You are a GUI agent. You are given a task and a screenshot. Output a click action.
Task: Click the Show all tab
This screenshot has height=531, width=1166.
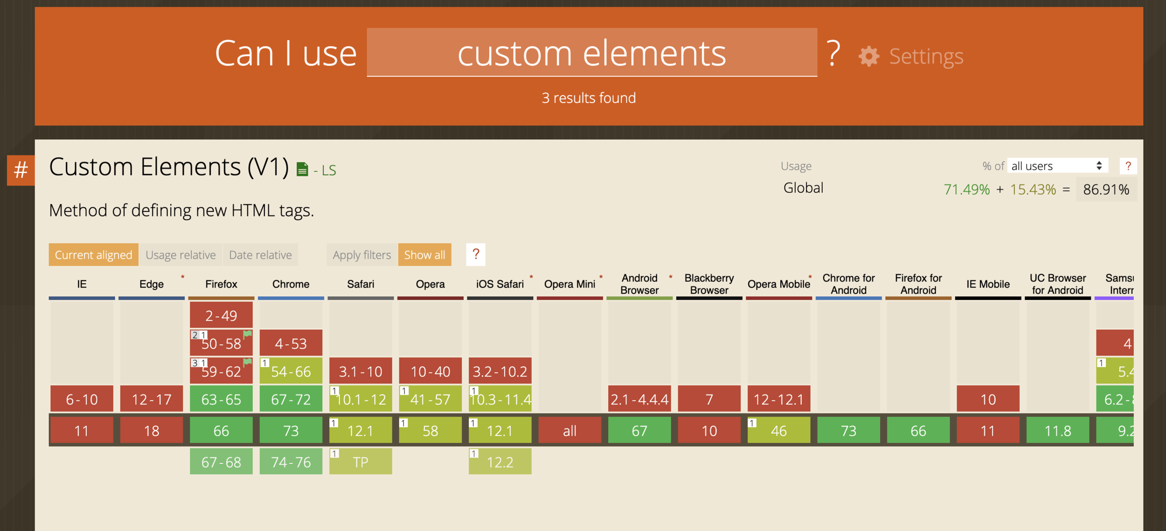[424, 255]
